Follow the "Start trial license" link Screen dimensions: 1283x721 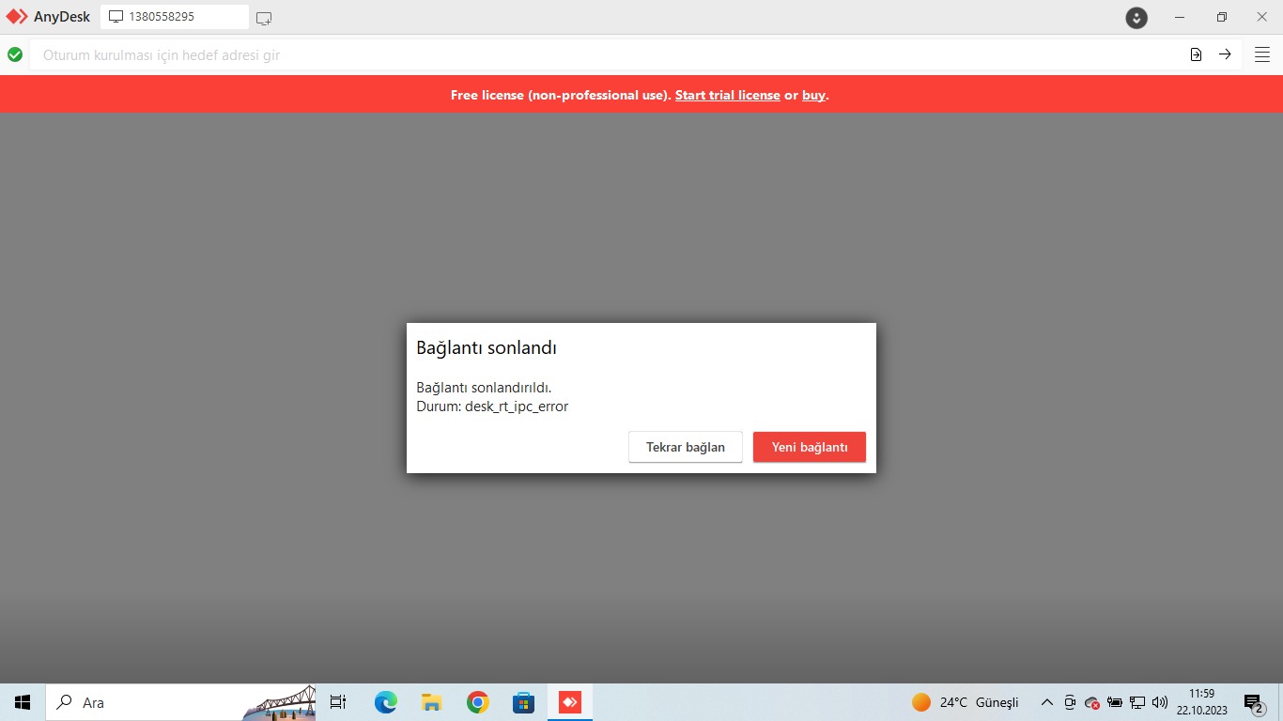[x=727, y=95]
